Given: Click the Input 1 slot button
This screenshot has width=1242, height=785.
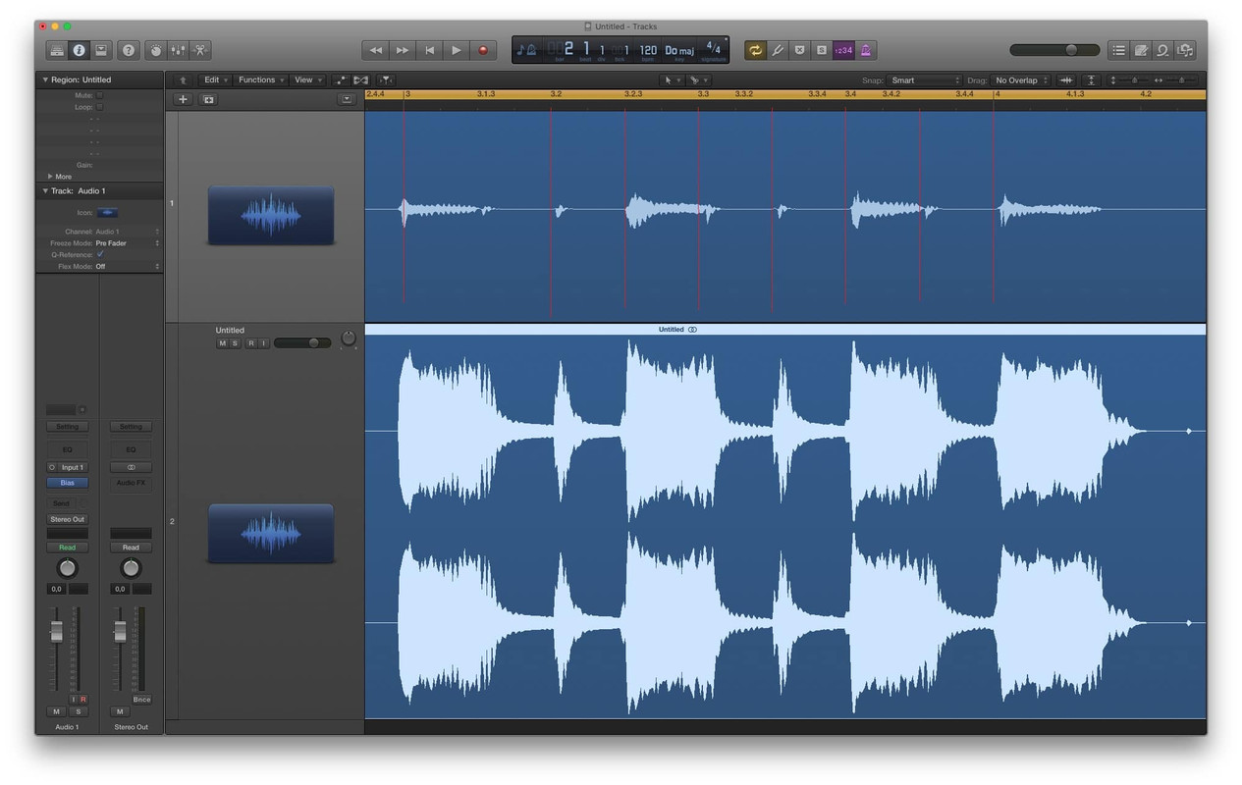Looking at the screenshot, I should point(73,467).
